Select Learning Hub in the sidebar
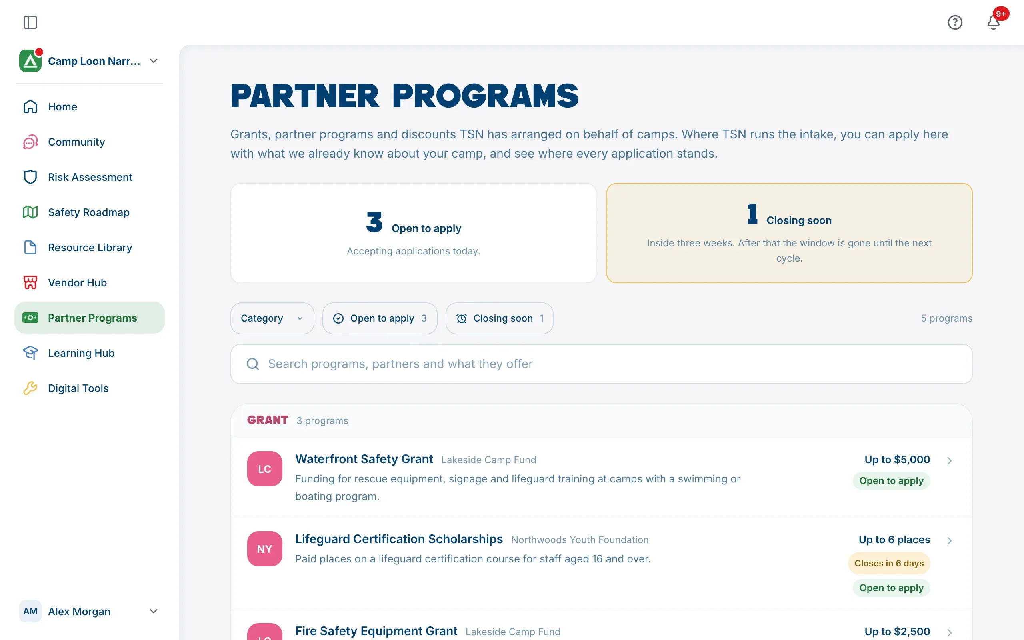 pyautogui.click(x=89, y=352)
